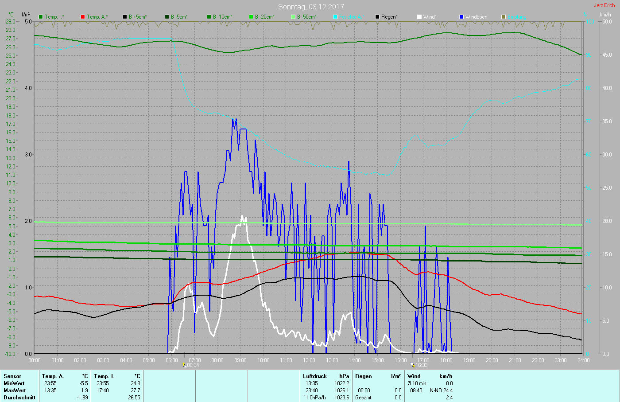Click the sunset icon at 16:33
The height and width of the screenshot is (402, 620).
(413, 365)
